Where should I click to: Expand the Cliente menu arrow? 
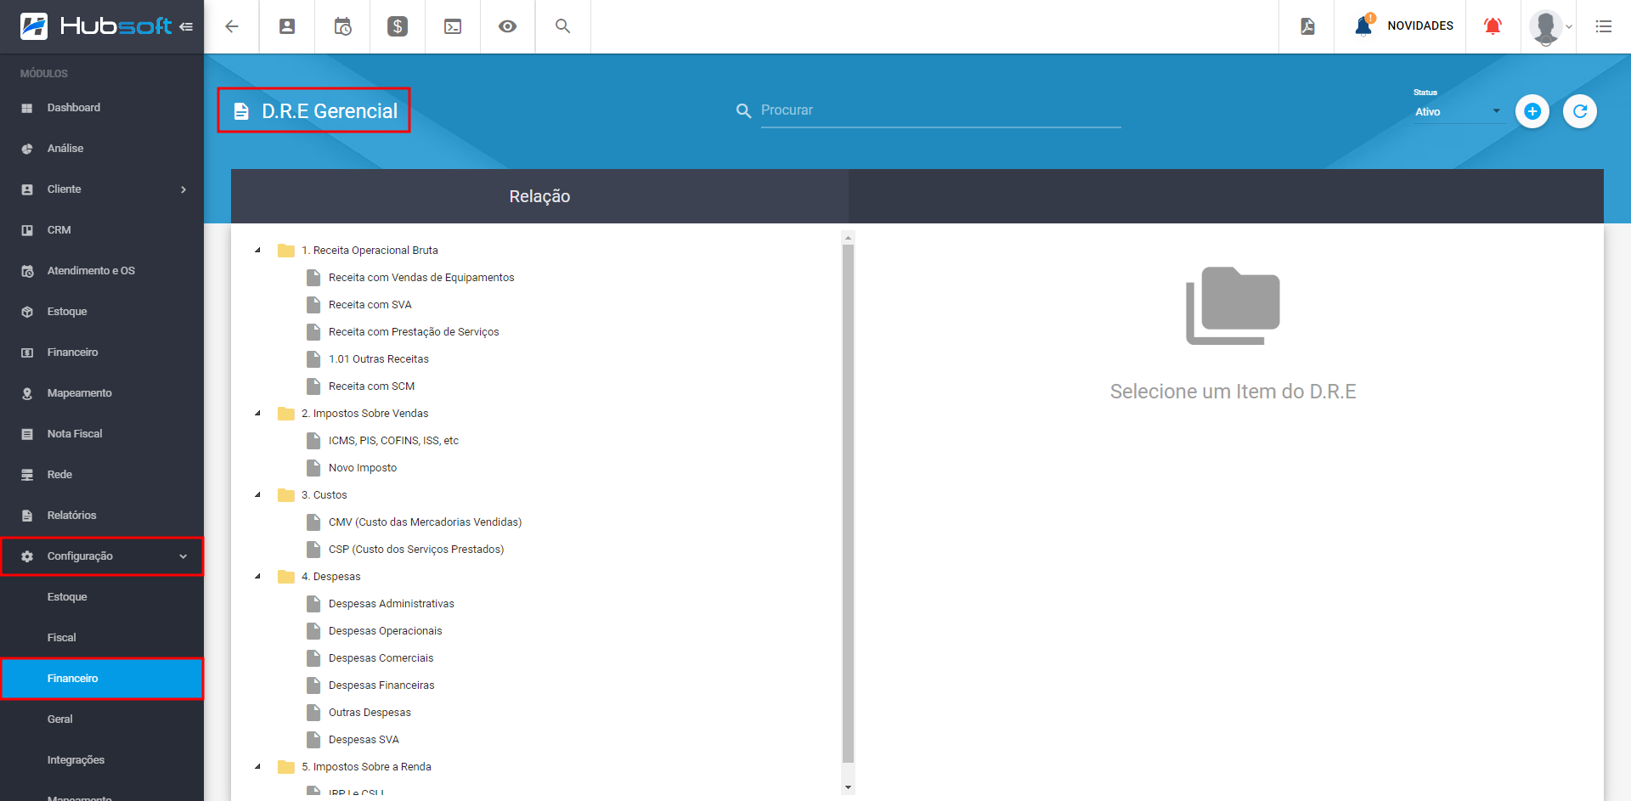(183, 189)
